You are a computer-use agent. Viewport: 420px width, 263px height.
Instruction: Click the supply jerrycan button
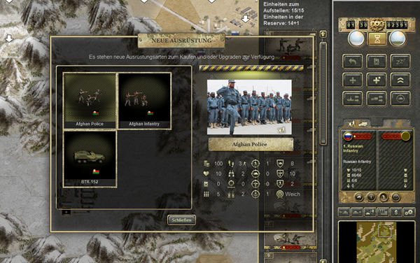pos(377,62)
